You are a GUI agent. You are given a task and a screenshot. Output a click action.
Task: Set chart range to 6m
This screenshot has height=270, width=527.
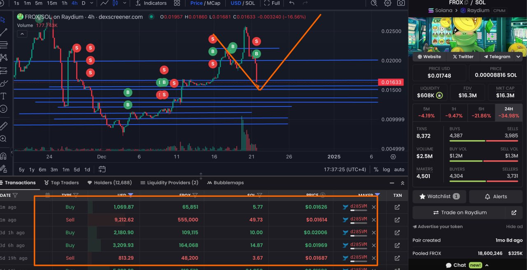tap(42, 169)
